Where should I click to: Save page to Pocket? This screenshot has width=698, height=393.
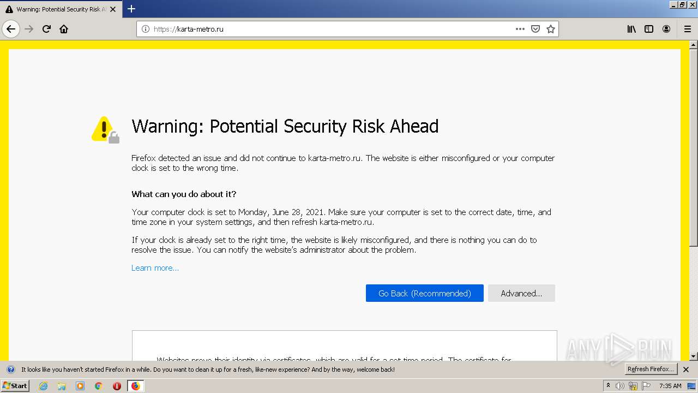[535, 29]
